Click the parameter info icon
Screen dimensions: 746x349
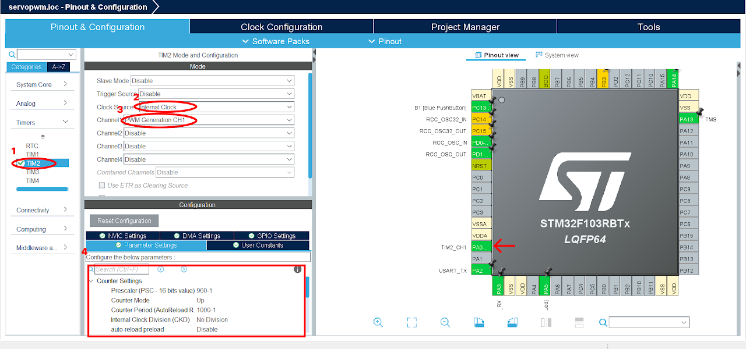point(297,269)
